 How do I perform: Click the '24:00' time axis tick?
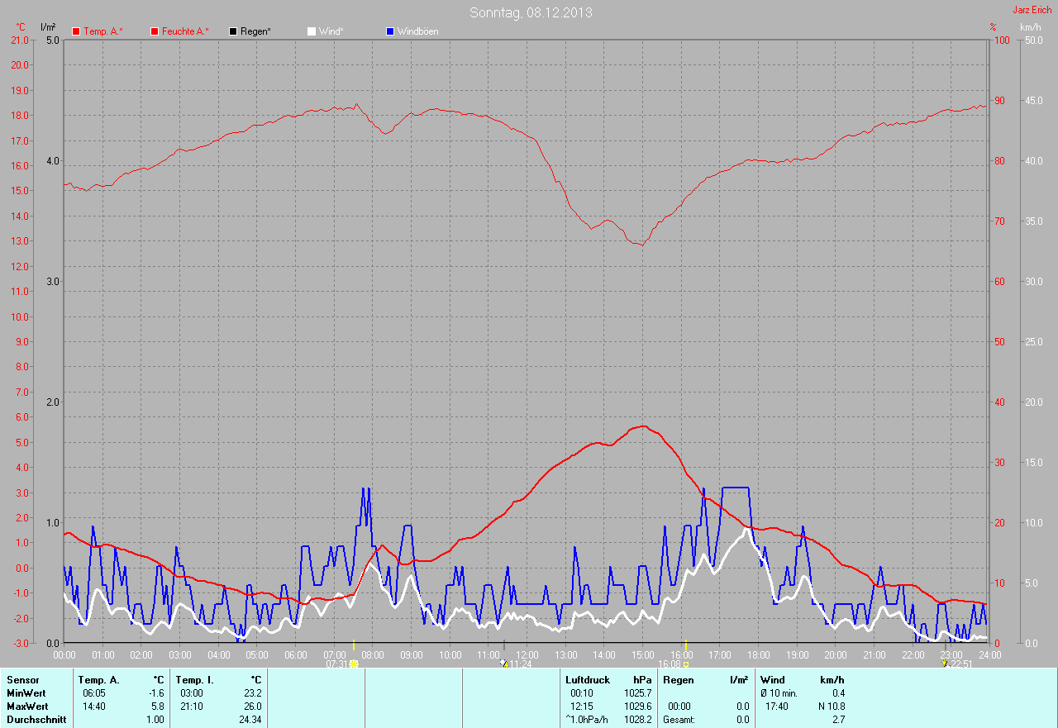pyautogui.click(x=989, y=654)
